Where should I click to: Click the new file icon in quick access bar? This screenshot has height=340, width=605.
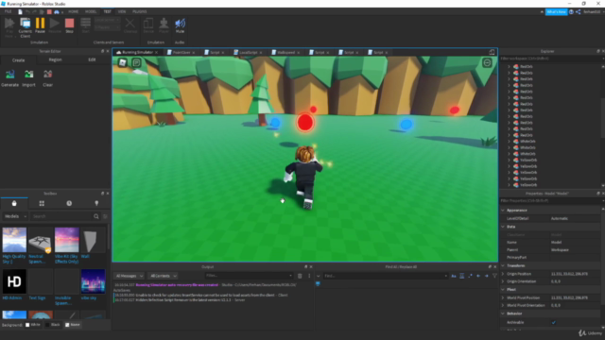pos(20,12)
